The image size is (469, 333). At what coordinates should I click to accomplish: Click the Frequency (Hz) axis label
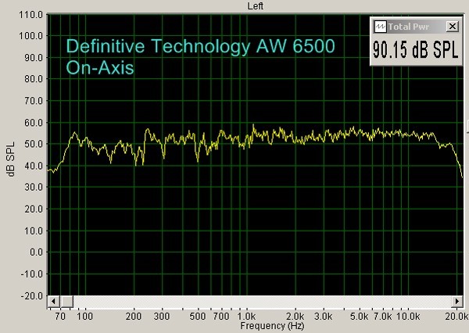tap(272, 325)
